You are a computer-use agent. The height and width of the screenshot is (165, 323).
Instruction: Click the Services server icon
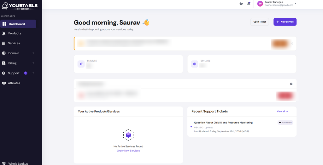click(x=4, y=43)
